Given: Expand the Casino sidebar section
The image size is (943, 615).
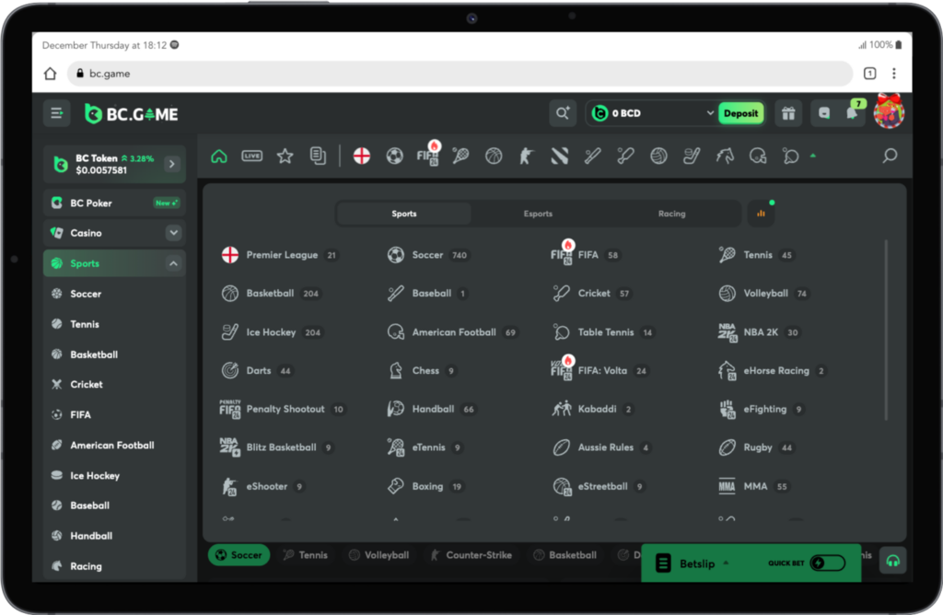Looking at the screenshot, I should pyautogui.click(x=173, y=233).
